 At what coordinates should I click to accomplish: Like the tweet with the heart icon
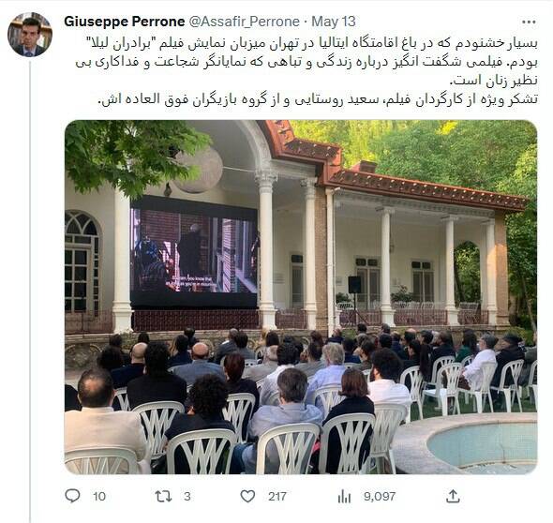(247, 496)
